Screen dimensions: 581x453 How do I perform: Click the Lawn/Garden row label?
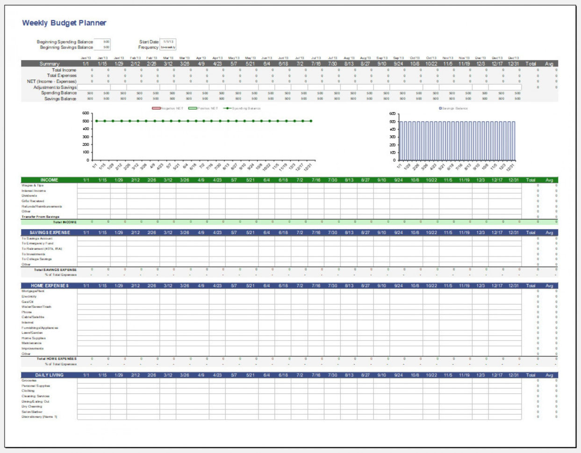click(32, 333)
